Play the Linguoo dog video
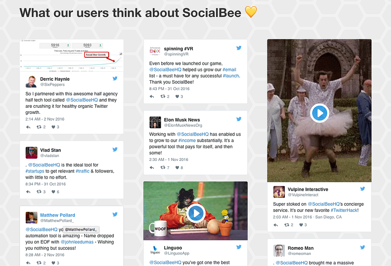Screen dimensions: 391x266 (196, 213)
